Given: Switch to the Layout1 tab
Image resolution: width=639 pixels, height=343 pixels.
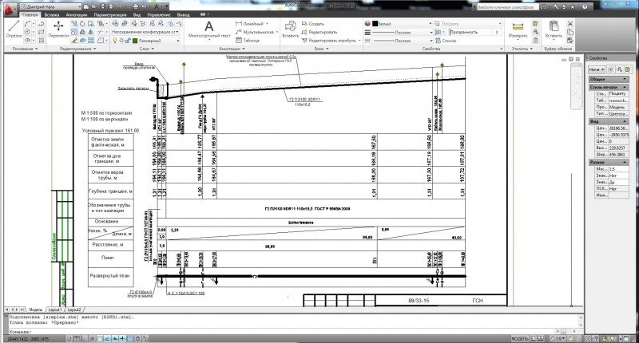Looking at the screenshot, I should click(x=54, y=309).
